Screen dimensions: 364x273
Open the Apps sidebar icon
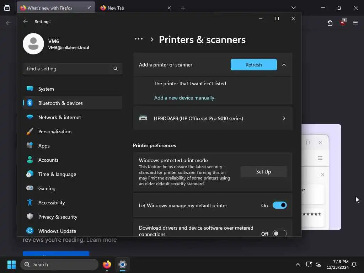pyautogui.click(x=30, y=145)
